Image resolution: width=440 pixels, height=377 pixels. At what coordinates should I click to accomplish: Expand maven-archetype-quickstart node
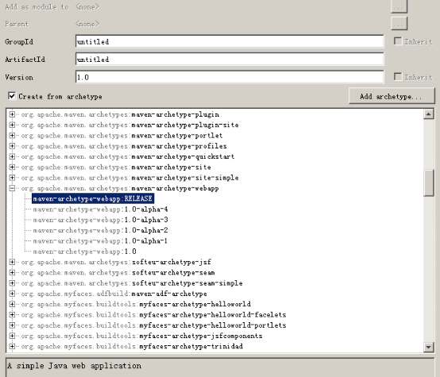point(12,156)
